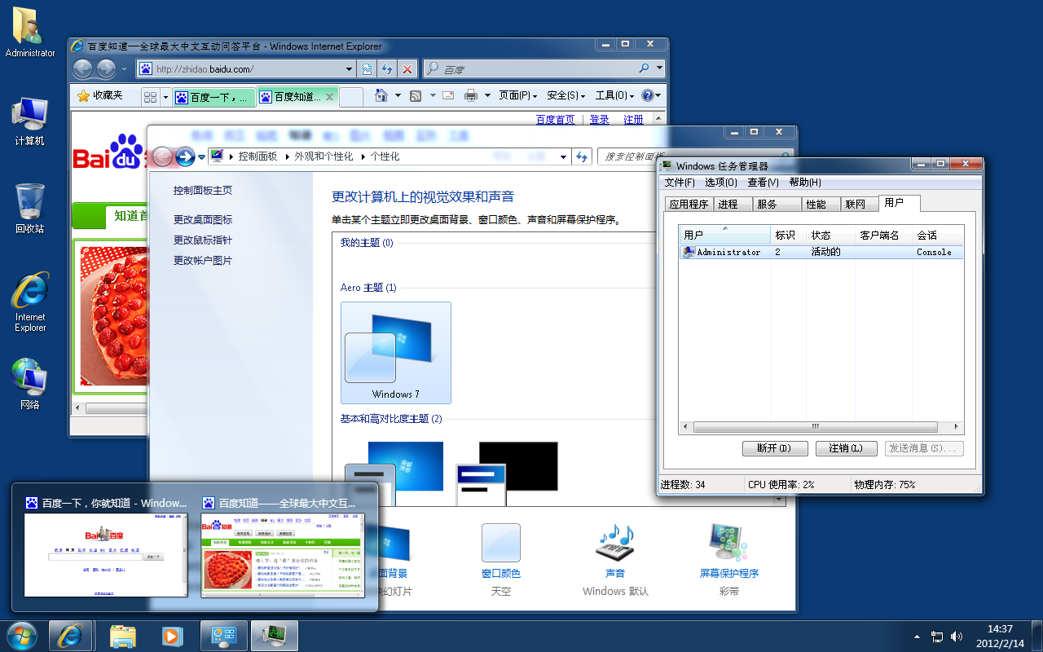Click 百度首页 link in IE page
The width and height of the screenshot is (1043, 652).
(555, 120)
